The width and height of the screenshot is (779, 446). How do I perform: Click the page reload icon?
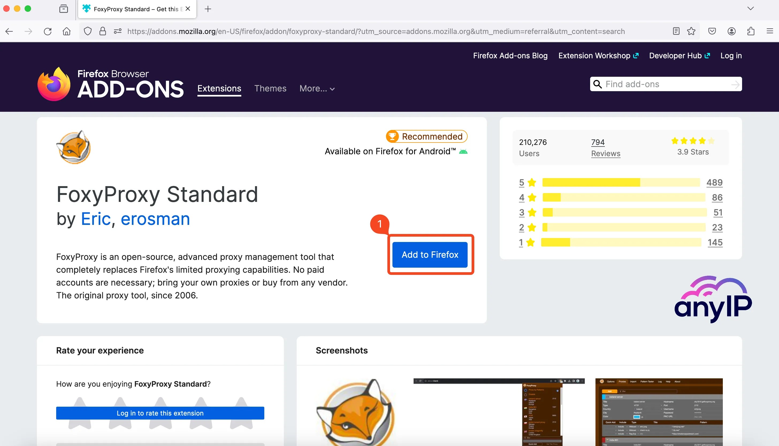48,31
